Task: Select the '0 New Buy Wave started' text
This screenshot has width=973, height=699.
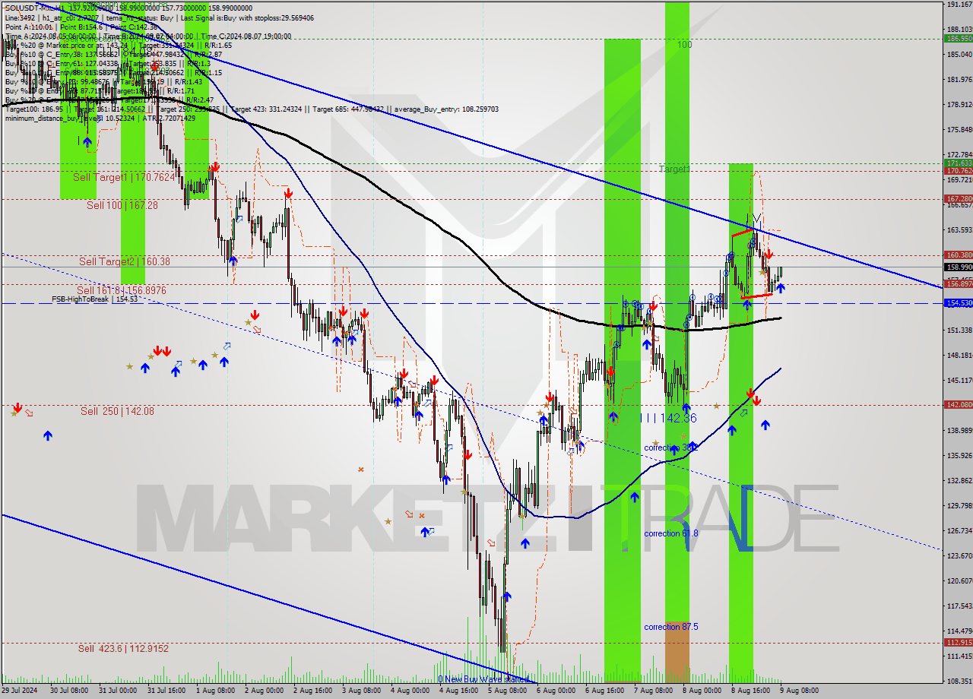Action: (x=483, y=679)
